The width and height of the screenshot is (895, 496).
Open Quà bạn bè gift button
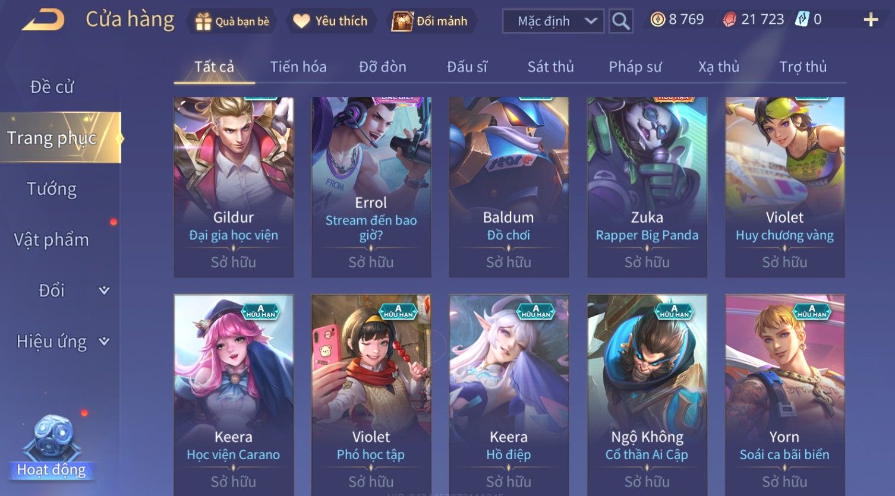tap(232, 21)
